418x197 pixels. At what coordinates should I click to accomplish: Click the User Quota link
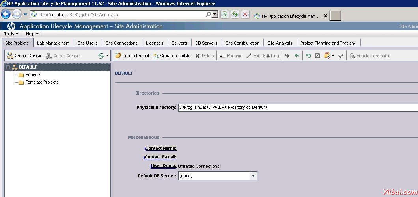click(164, 165)
